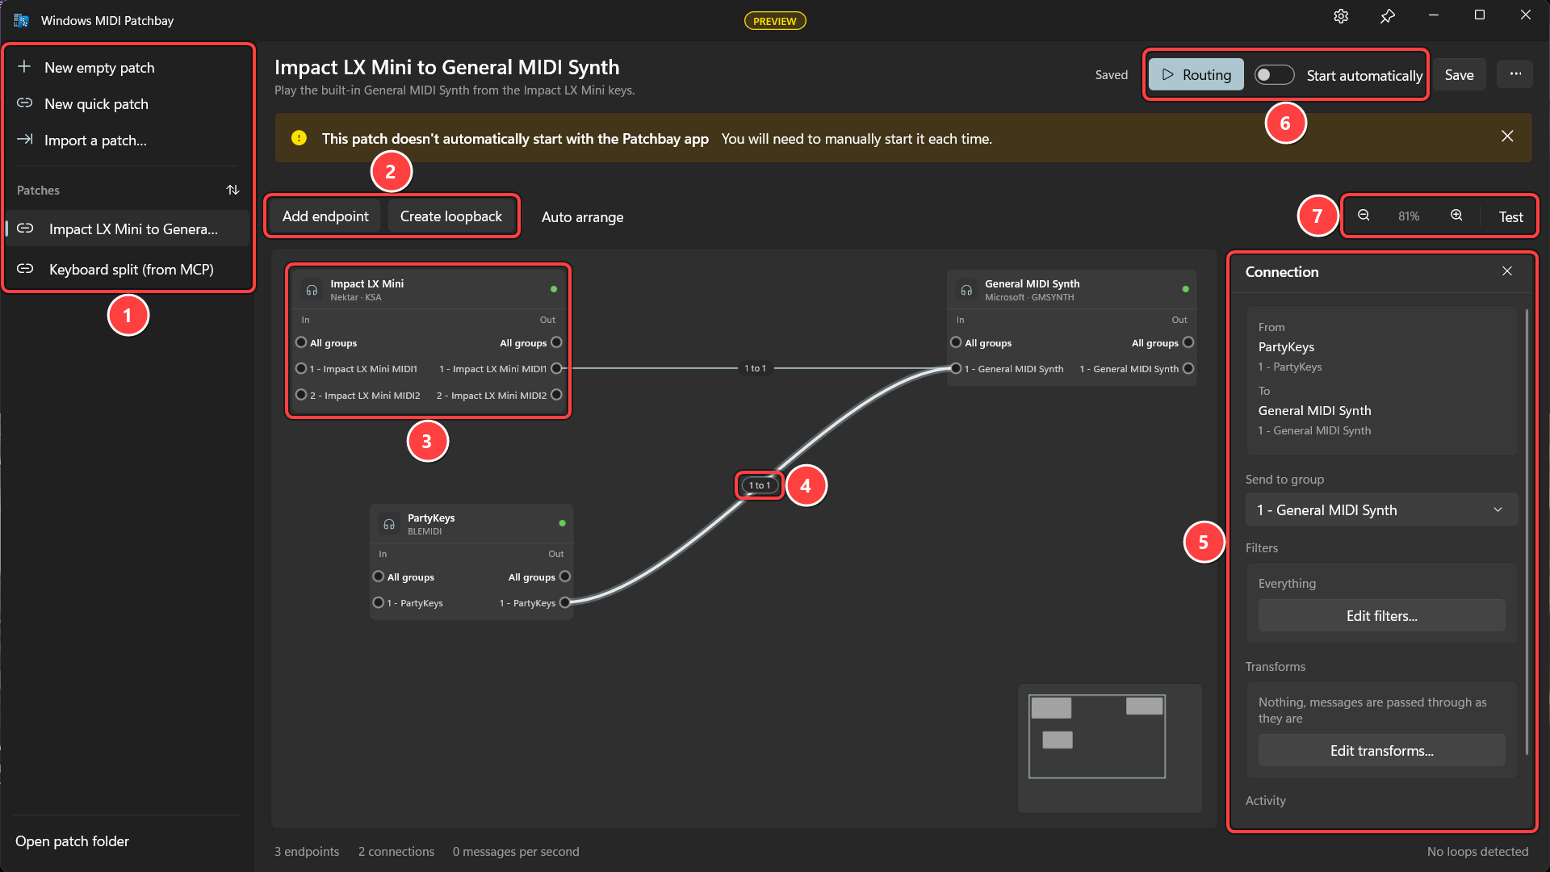Open patch folder link
Viewport: 1550px width, 872px height.
[72, 841]
